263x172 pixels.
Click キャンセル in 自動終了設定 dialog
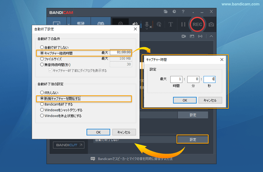[124, 132]
